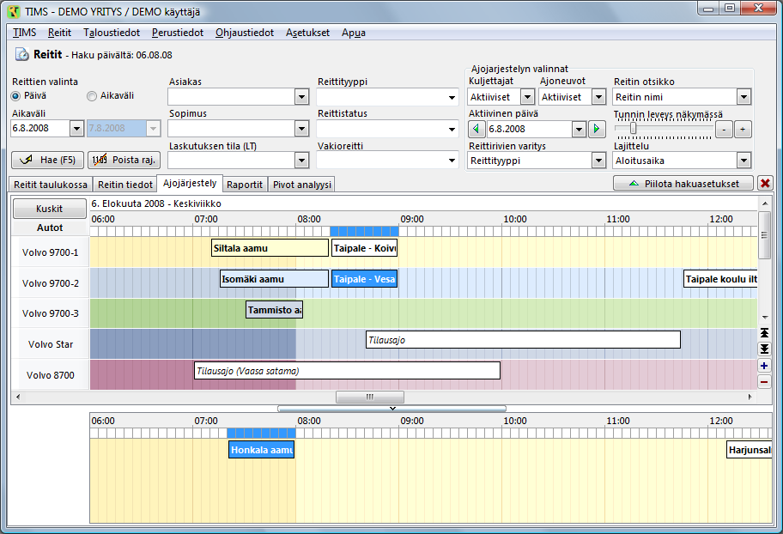Click the TIMS app icon in title bar
The image size is (783, 534).
click(x=14, y=11)
